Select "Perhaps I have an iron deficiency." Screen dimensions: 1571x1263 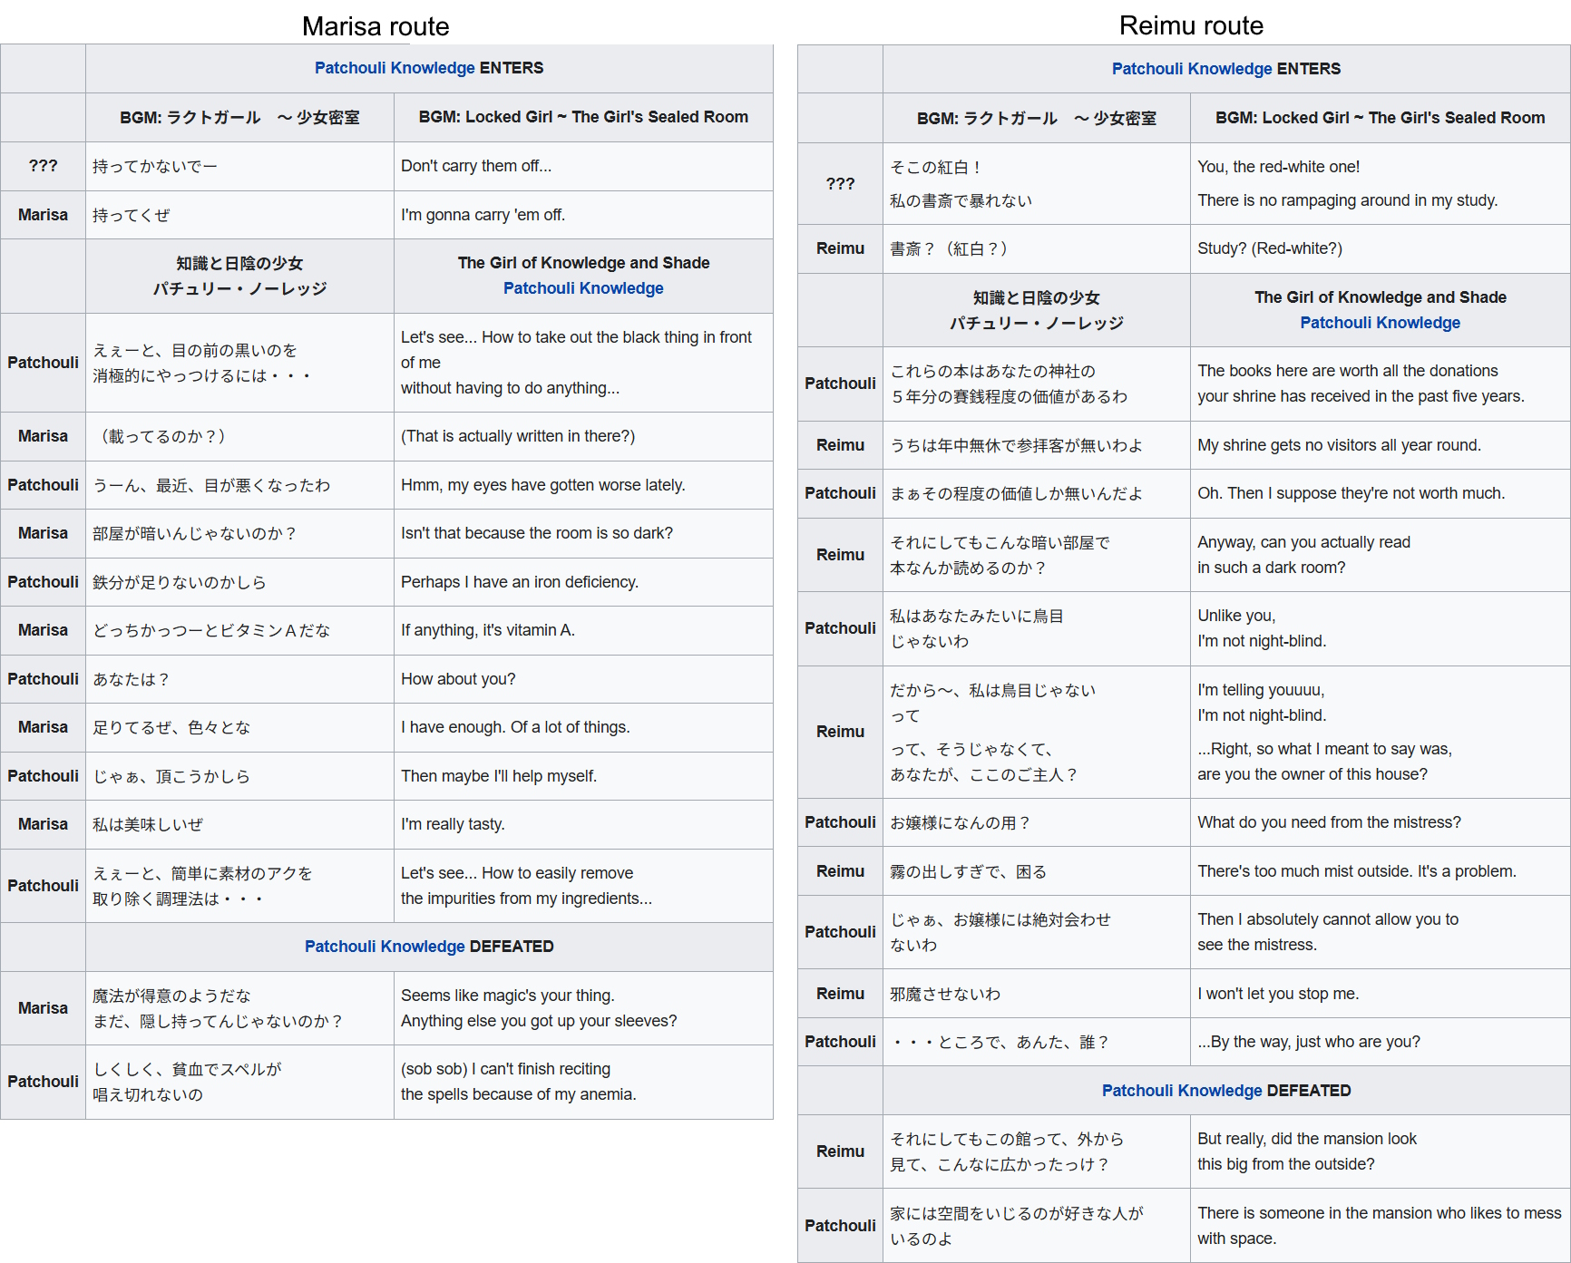tap(520, 582)
